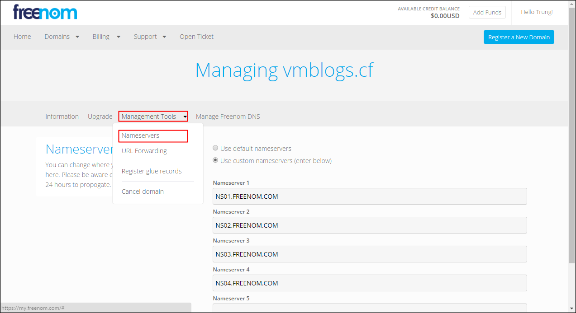Viewport: 576px width, 313px height.
Task: Open the Upgrade tab
Action: pyautogui.click(x=100, y=117)
